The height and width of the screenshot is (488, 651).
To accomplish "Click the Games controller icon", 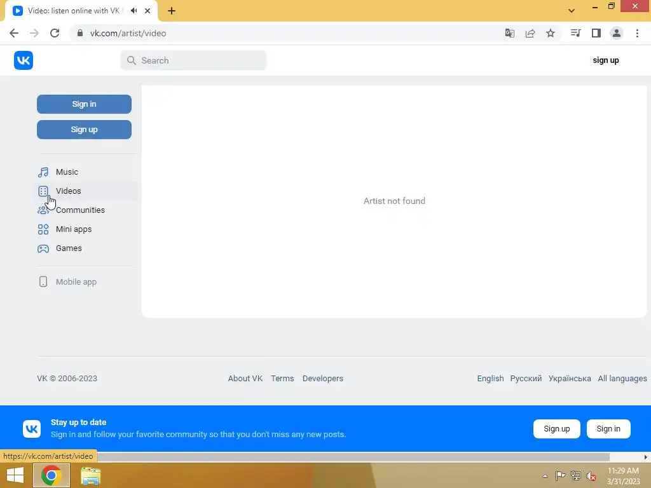I will pyautogui.click(x=43, y=248).
